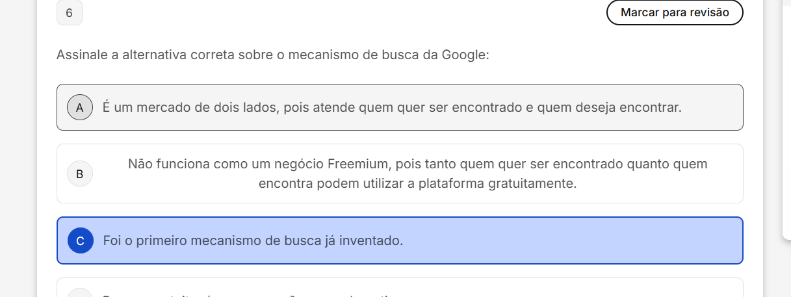The width and height of the screenshot is (791, 297).
Task: Click empty space right of answer C text
Action: click(x=572, y=240)
